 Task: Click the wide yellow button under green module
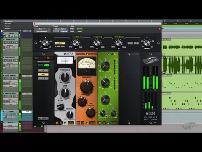pyautogui.click(x=114, y=123)
